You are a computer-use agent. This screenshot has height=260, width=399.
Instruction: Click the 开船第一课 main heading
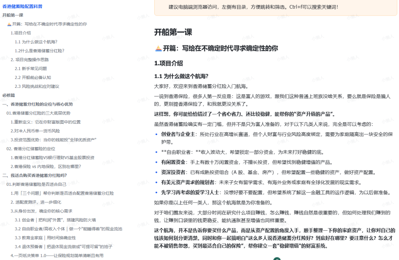(173, 32)
